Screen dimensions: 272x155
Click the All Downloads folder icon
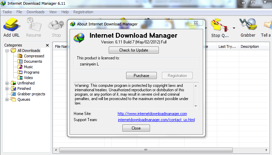pyautogui.click(x=13, y=51)
